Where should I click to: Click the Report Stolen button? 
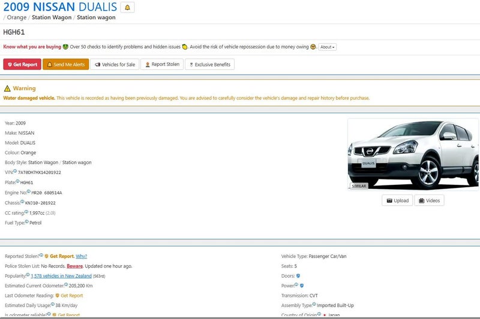point(161,65)
